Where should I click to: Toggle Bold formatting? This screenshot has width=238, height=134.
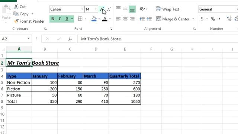[x=52, y=19]
